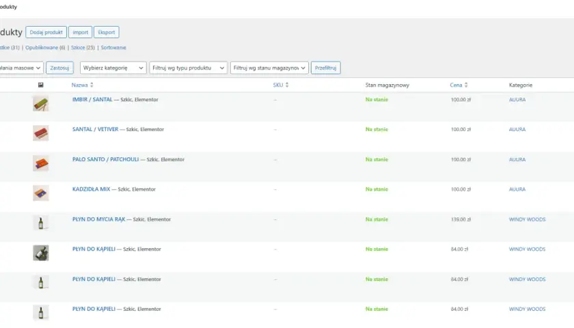This screenshot has height=328, width=574.
Task: Click Stan magazynowy column header
Action: coord(387,85)
